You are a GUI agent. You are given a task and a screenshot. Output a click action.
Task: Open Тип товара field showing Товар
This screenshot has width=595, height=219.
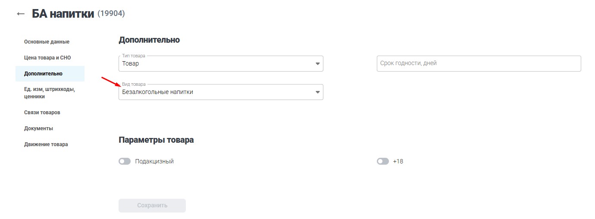click(216, 64)
